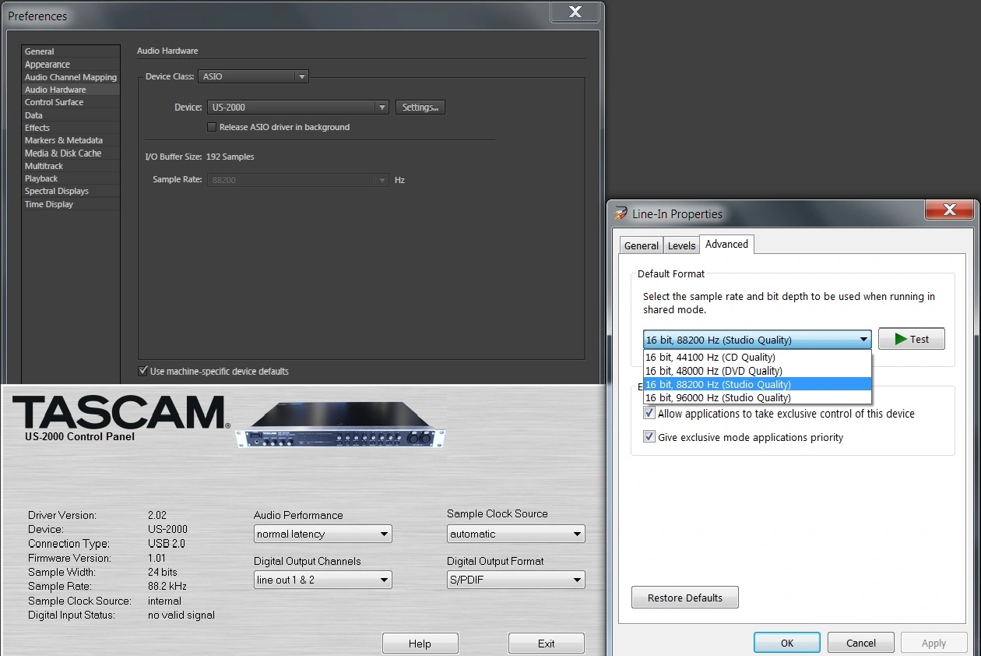Click the I/O Buffer Size 192 Samples value
Screen dimensions: 981x656
[x=230, y=157]
